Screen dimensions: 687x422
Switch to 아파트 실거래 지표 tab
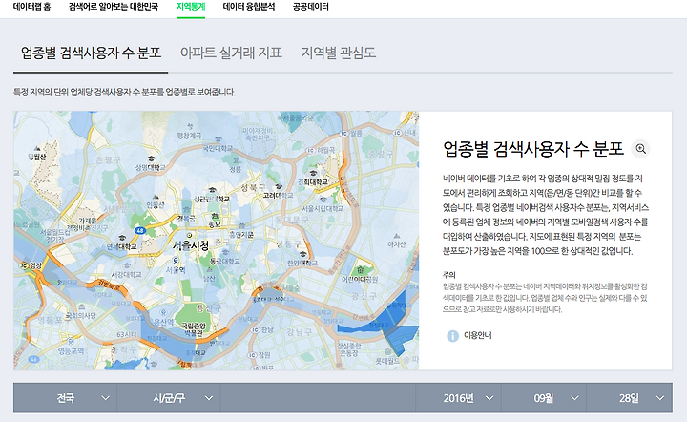(231, 53)
